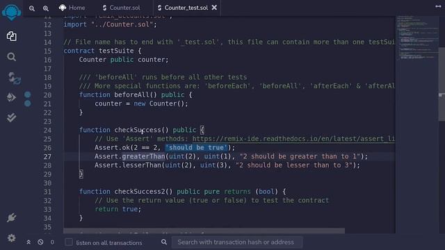The width and height of the screenshot is (445, 250).
Task: Click the testSuite contract name
Action: coord(116,51)
